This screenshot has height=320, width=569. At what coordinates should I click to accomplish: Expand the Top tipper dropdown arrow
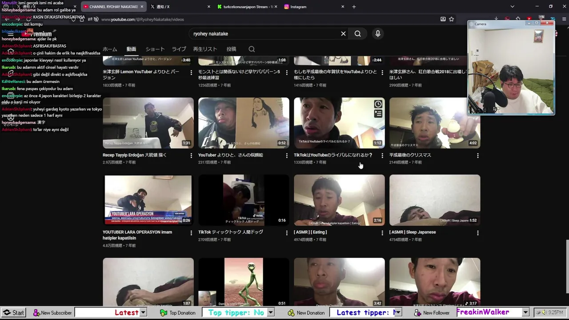click(270, 312)
